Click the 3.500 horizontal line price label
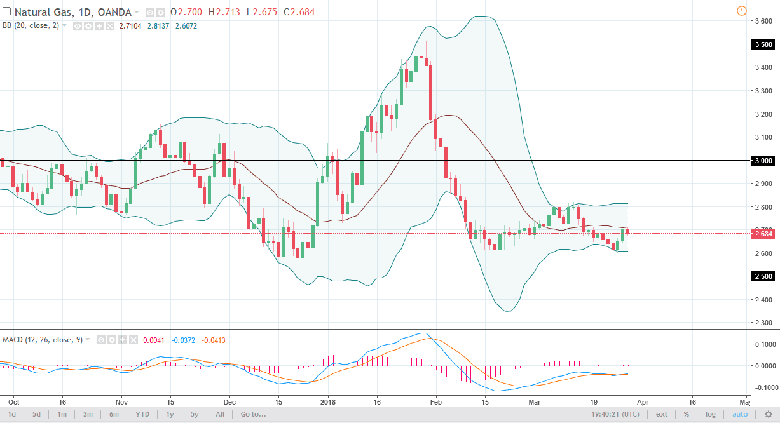Image resolution: width=780 pixels, height=423 pixels. 763,44
